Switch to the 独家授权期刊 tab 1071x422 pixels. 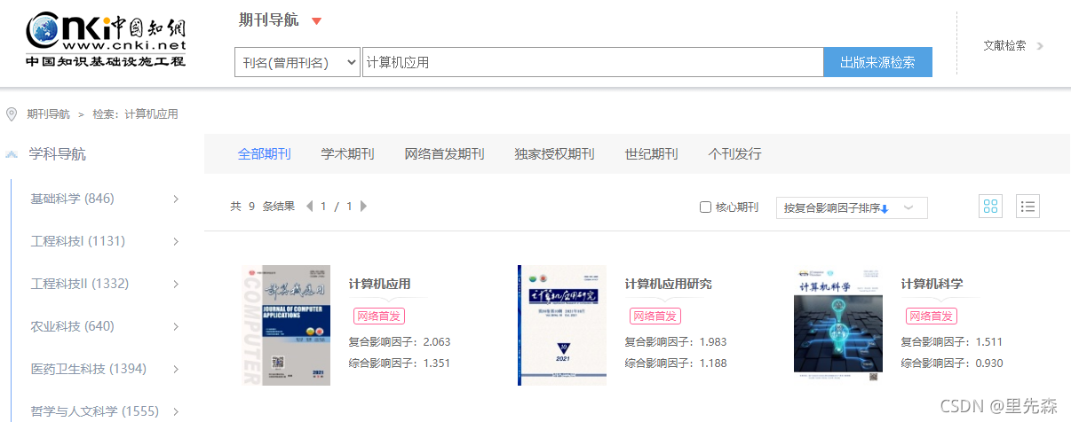554,154
